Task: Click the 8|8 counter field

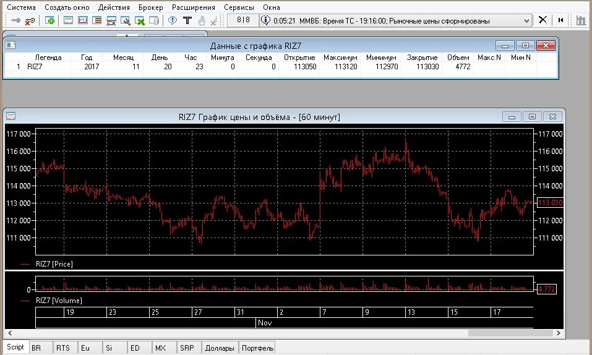Action: coord(243,20)
